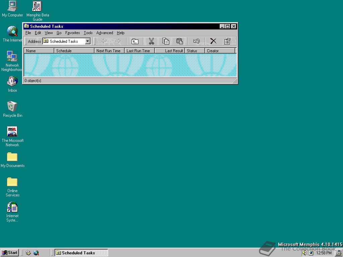This screenshot has height=257, width=343.
Task: Sort by the Schedule column header
Action: coord(74,51)
